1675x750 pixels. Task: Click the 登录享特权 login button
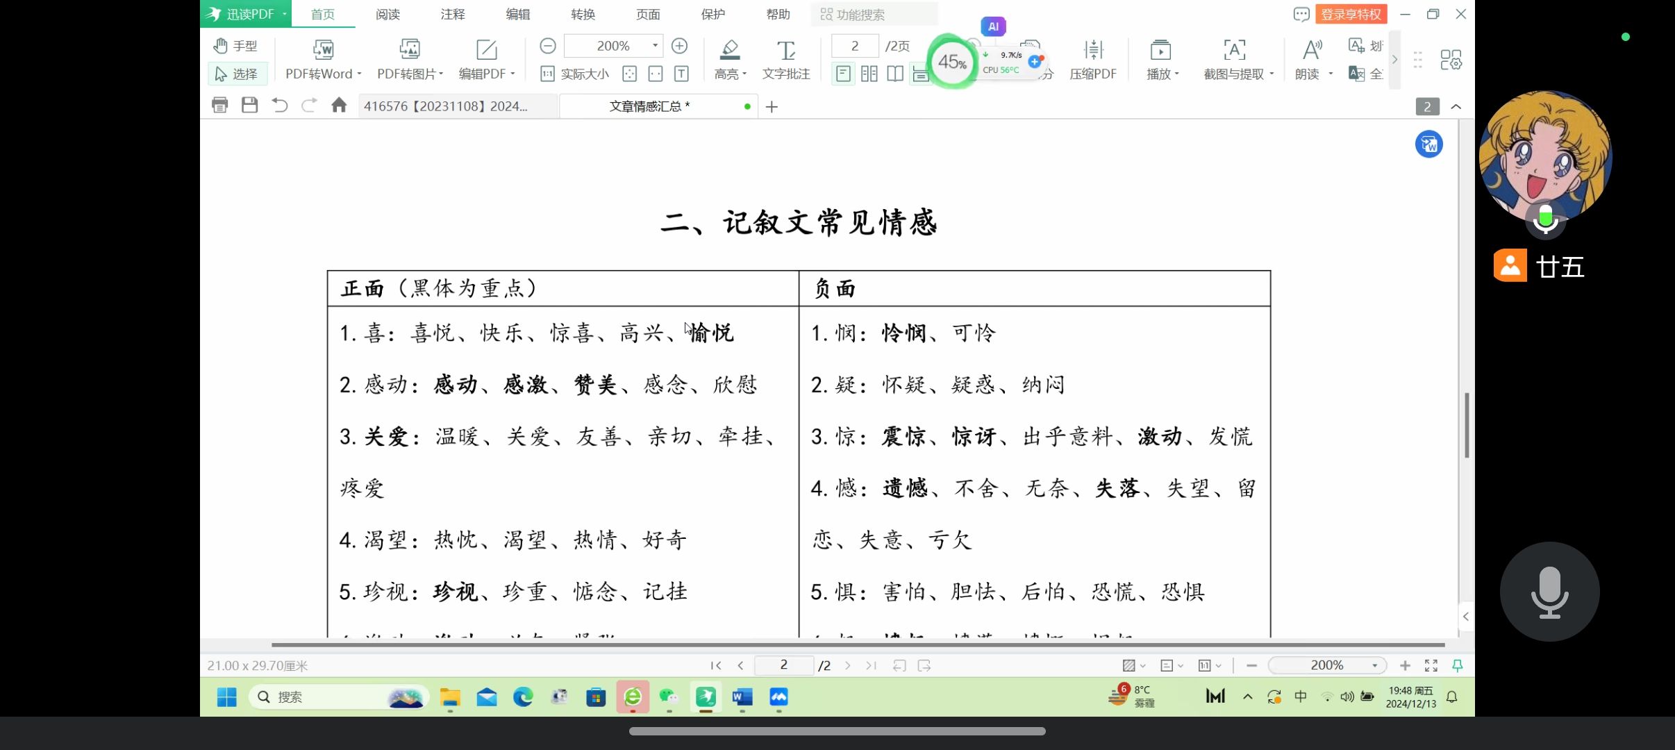1350,14
